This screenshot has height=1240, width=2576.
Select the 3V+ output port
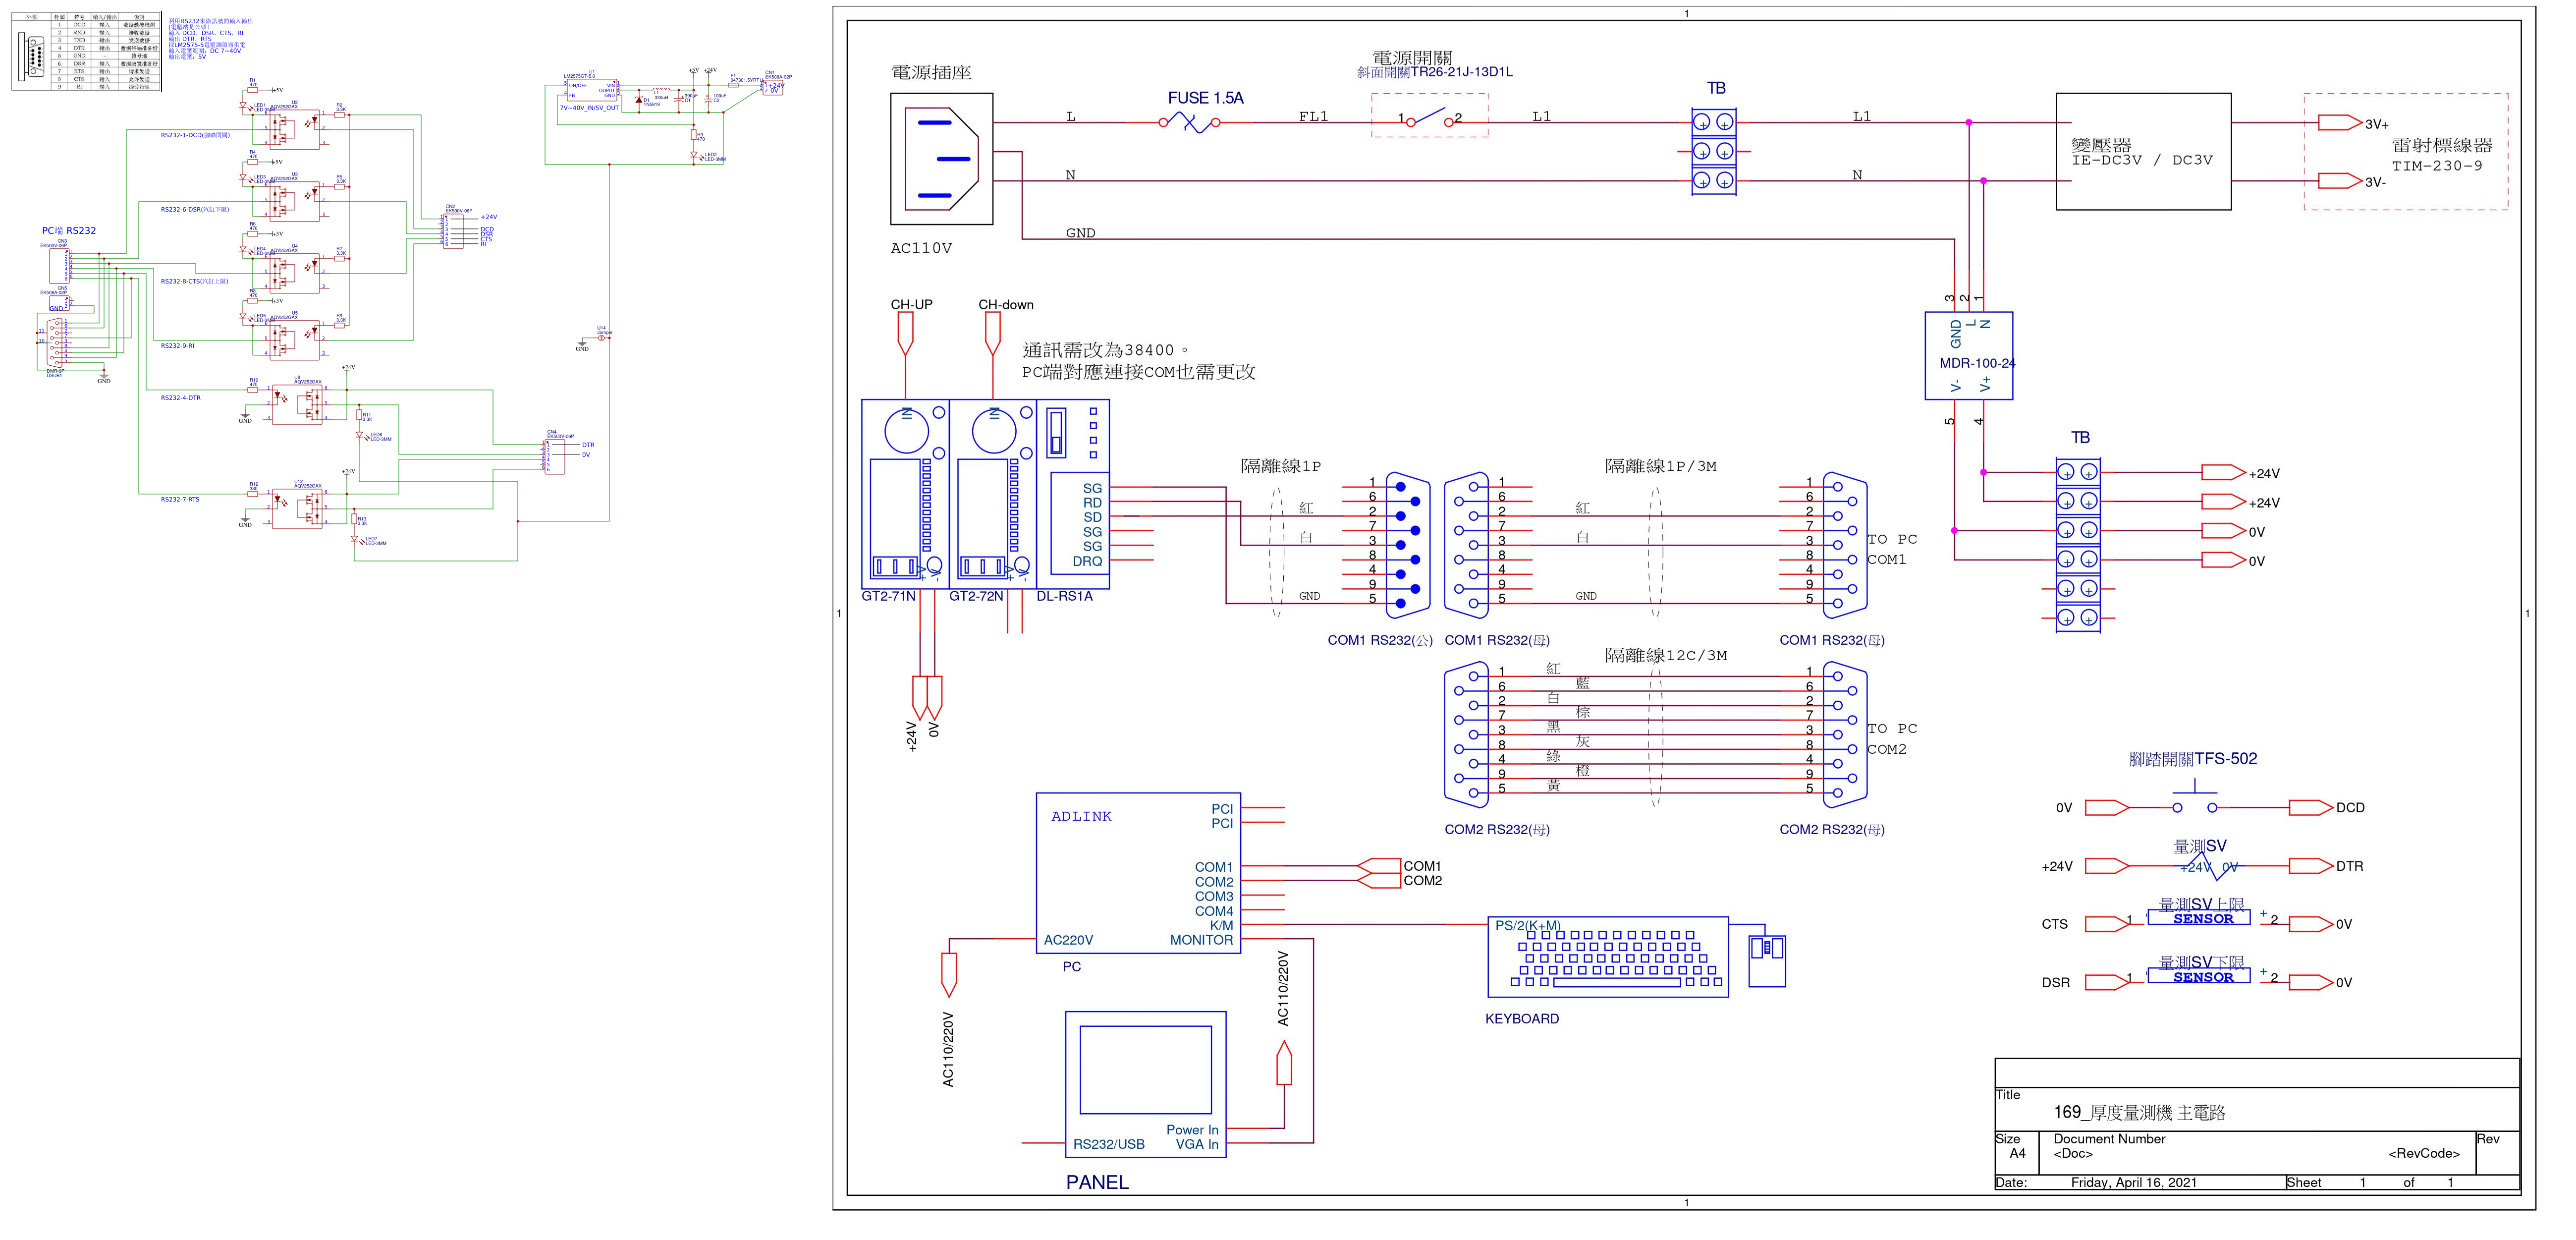[2340, 123]
